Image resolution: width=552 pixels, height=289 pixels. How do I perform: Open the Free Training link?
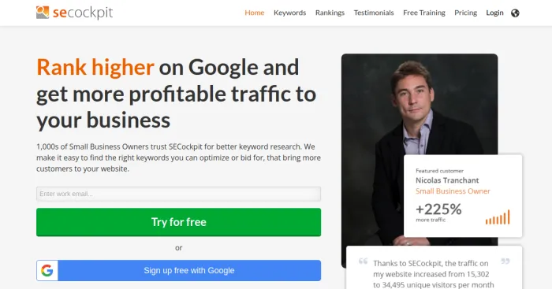coord(424,13)
